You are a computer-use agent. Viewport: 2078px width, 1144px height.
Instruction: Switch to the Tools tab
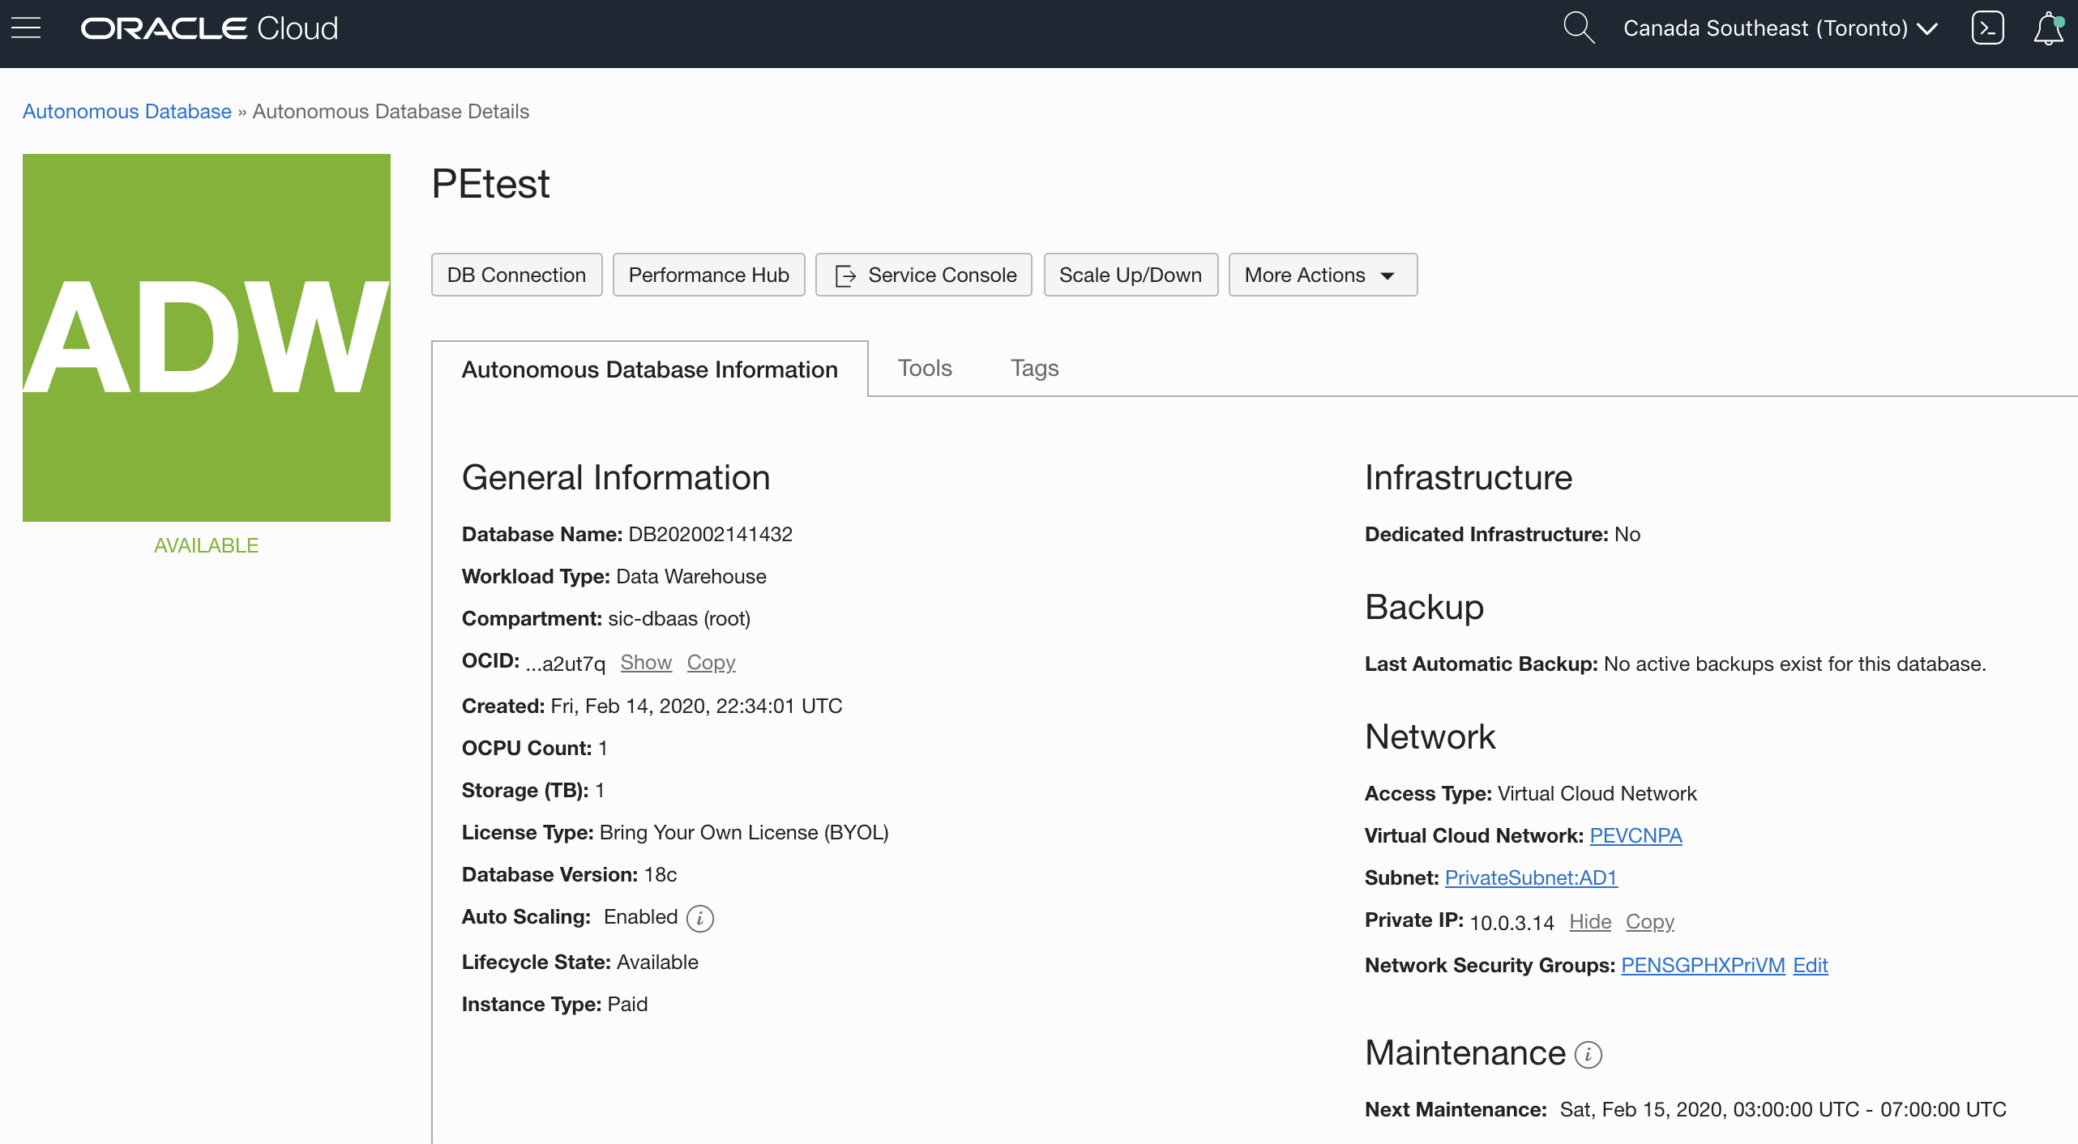[924, 368]
